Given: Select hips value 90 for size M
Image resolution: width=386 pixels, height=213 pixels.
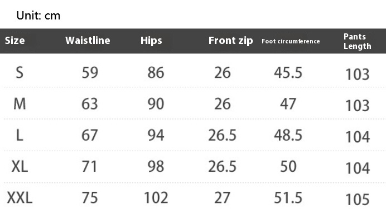Looking at the screenshot, I should tap(156, 104).
